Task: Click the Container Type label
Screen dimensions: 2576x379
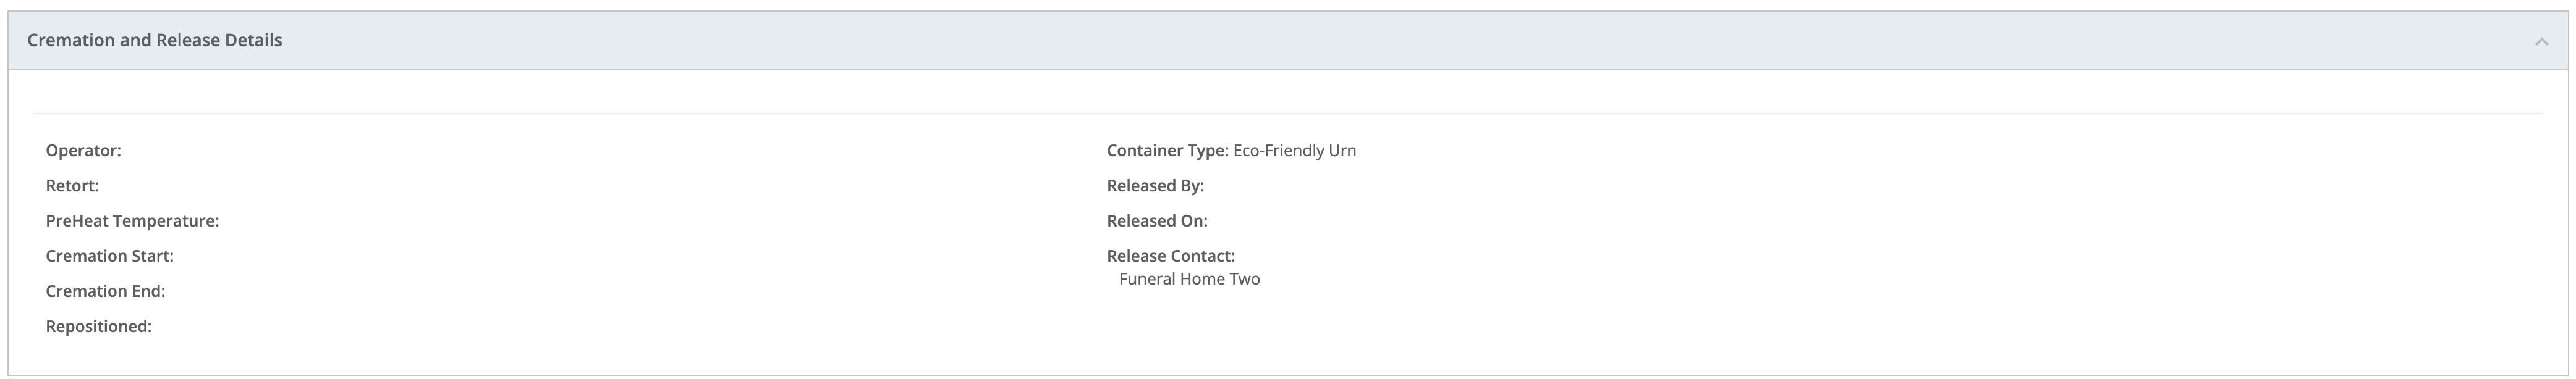Action: (1167, 151)
